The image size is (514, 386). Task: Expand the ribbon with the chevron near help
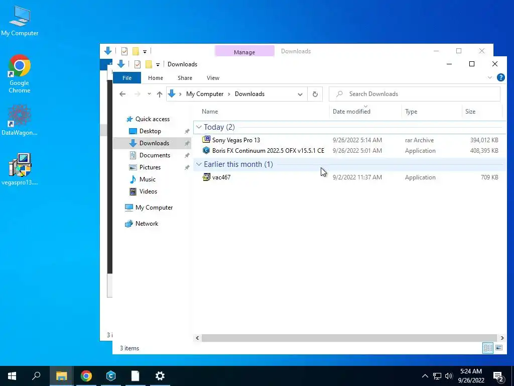(x=489, y=77)
